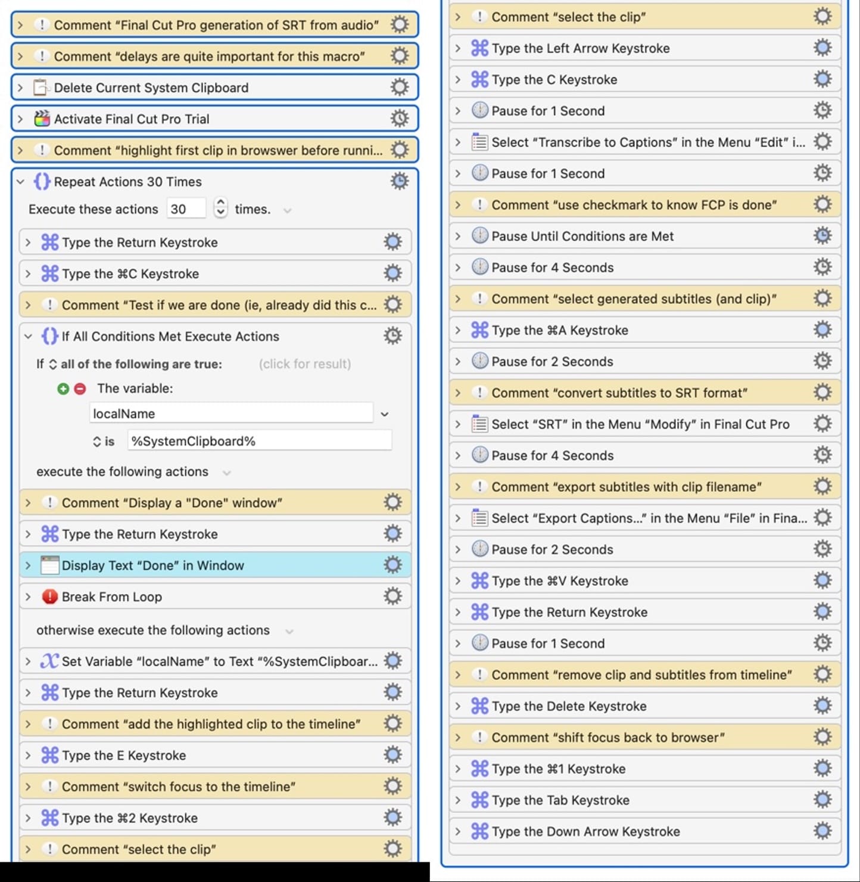Viewport: 860px width, 882px height.
Task: Select Comment 'convert subtitles to SRT format'
Action: coord(644,393)
